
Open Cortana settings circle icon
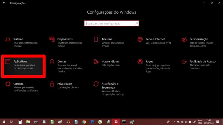[x=8, y=84]
